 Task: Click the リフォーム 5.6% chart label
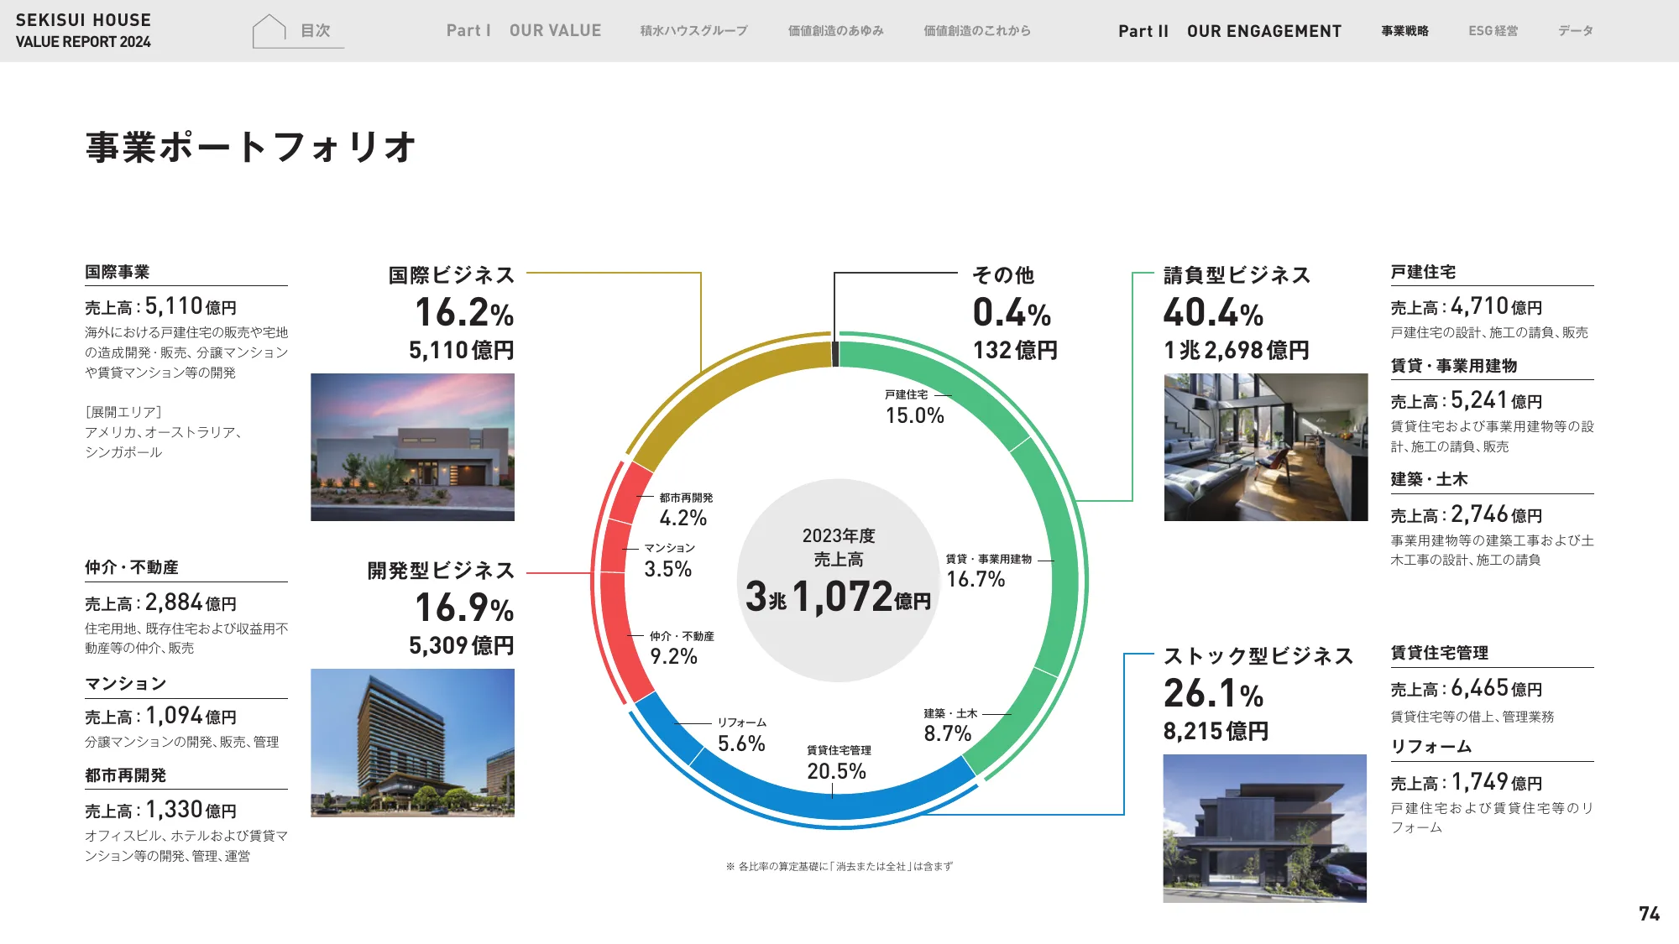click(741, 735)
